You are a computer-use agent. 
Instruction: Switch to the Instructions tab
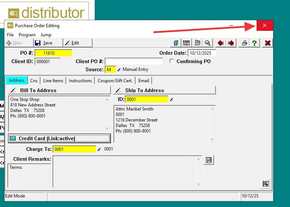click(x=80, y=81)
